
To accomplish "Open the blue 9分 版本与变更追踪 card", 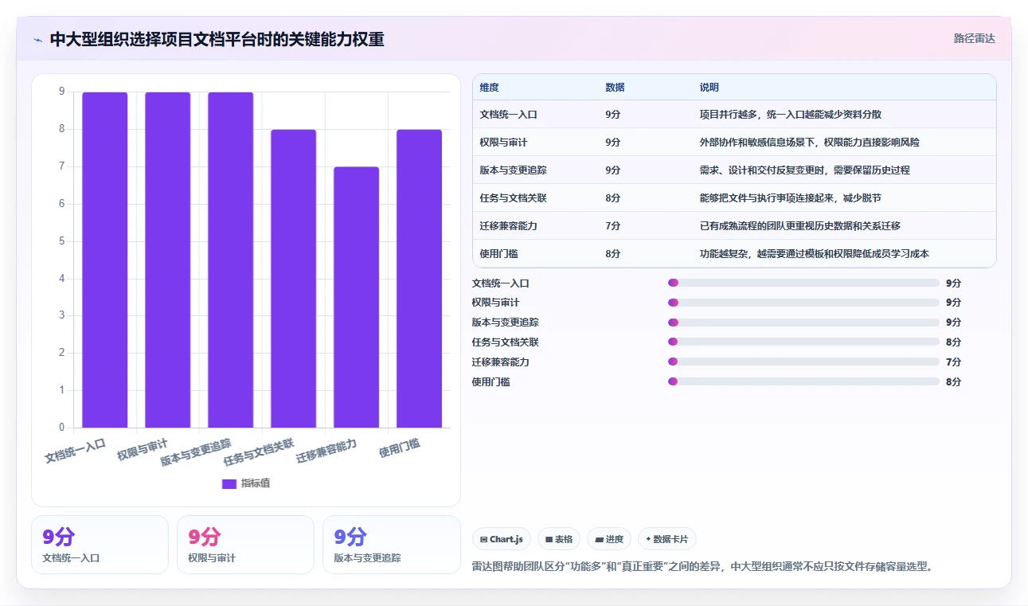I will [x=391, y=545].
